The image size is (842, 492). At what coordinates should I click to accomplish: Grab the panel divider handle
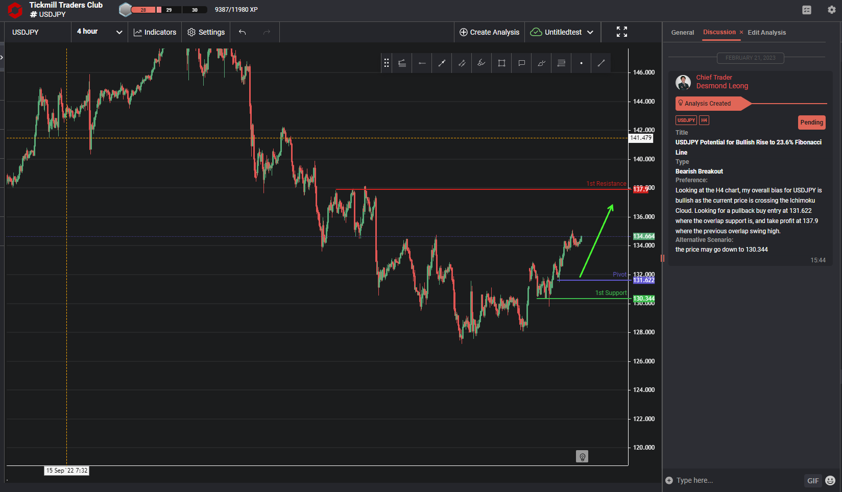point(662,258)
